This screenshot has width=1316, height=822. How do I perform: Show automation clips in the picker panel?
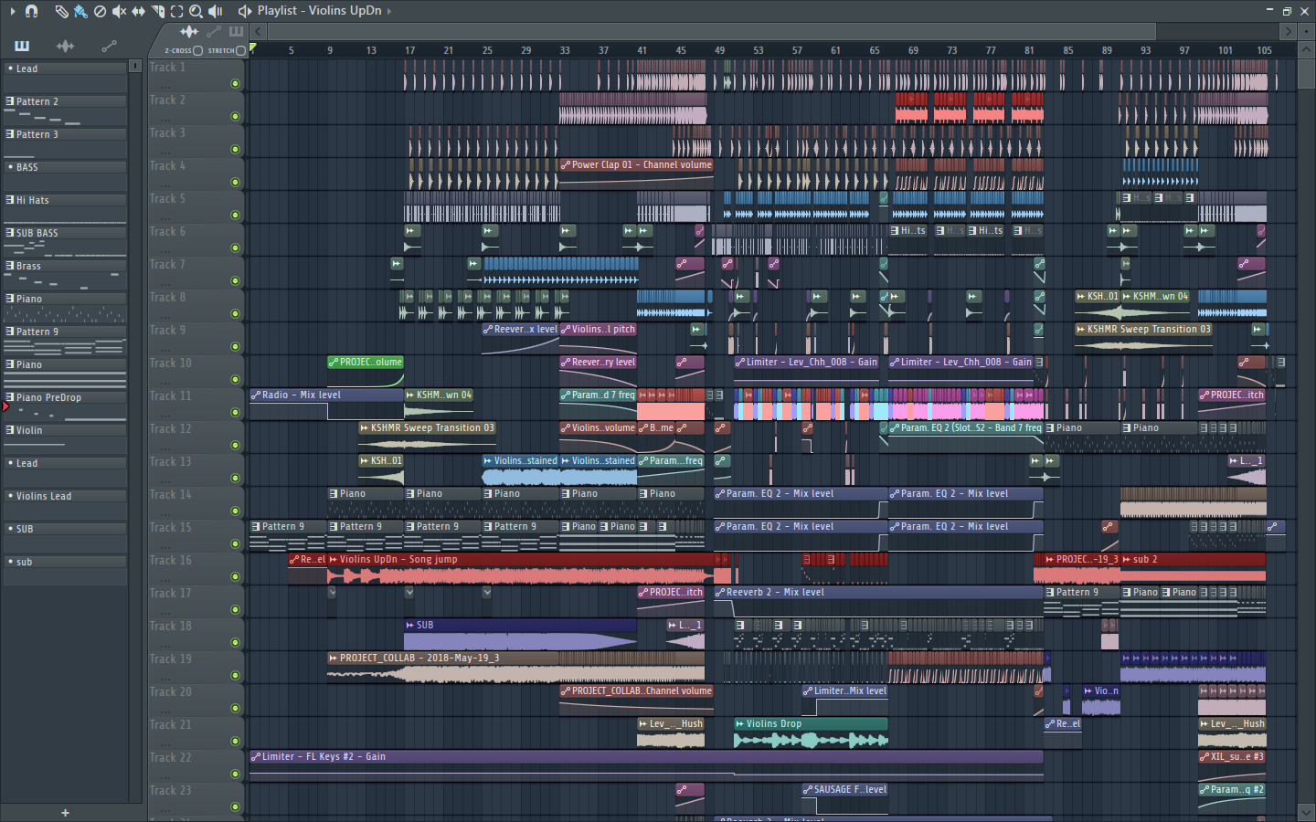click(109, 46)
